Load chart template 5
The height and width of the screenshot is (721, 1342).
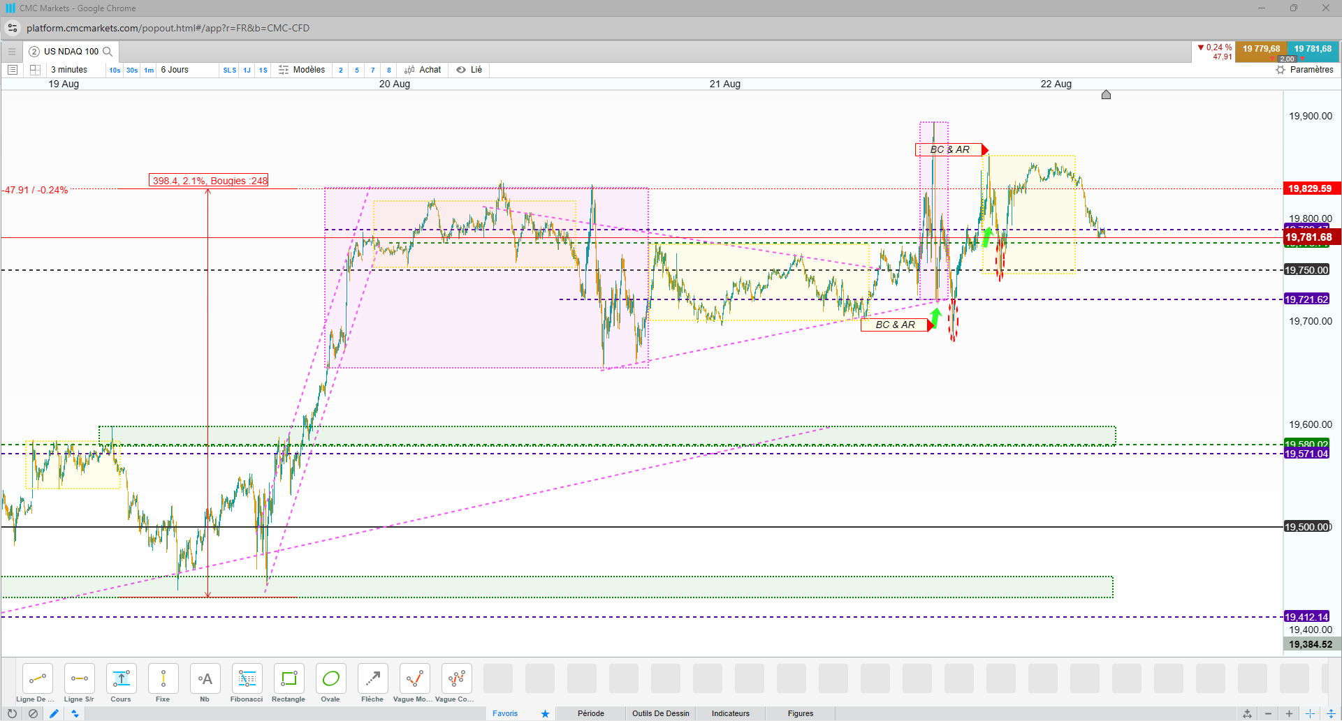click(357, 70)
